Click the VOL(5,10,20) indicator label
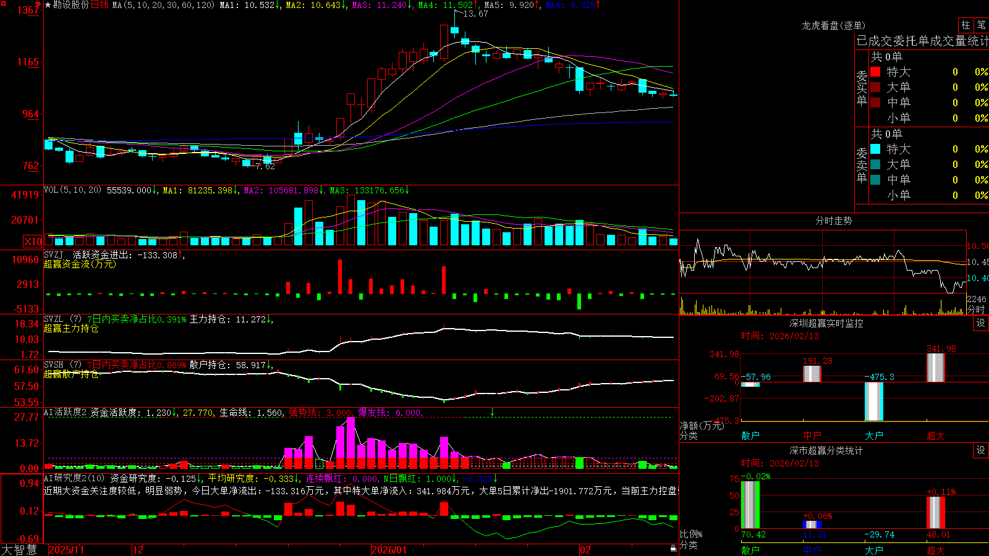The width and height of the screenshot is (989, 556). click(x=72, y=190)
